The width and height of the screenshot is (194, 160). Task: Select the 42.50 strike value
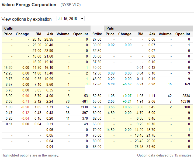(x=97, y=73)
